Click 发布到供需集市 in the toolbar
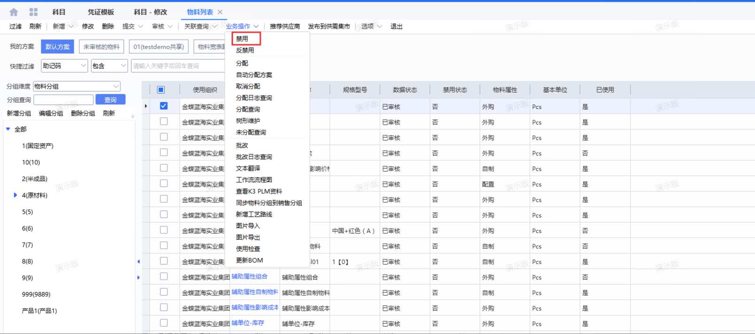Viewport: 755px width, 334px height. click(x=329, y=26)
